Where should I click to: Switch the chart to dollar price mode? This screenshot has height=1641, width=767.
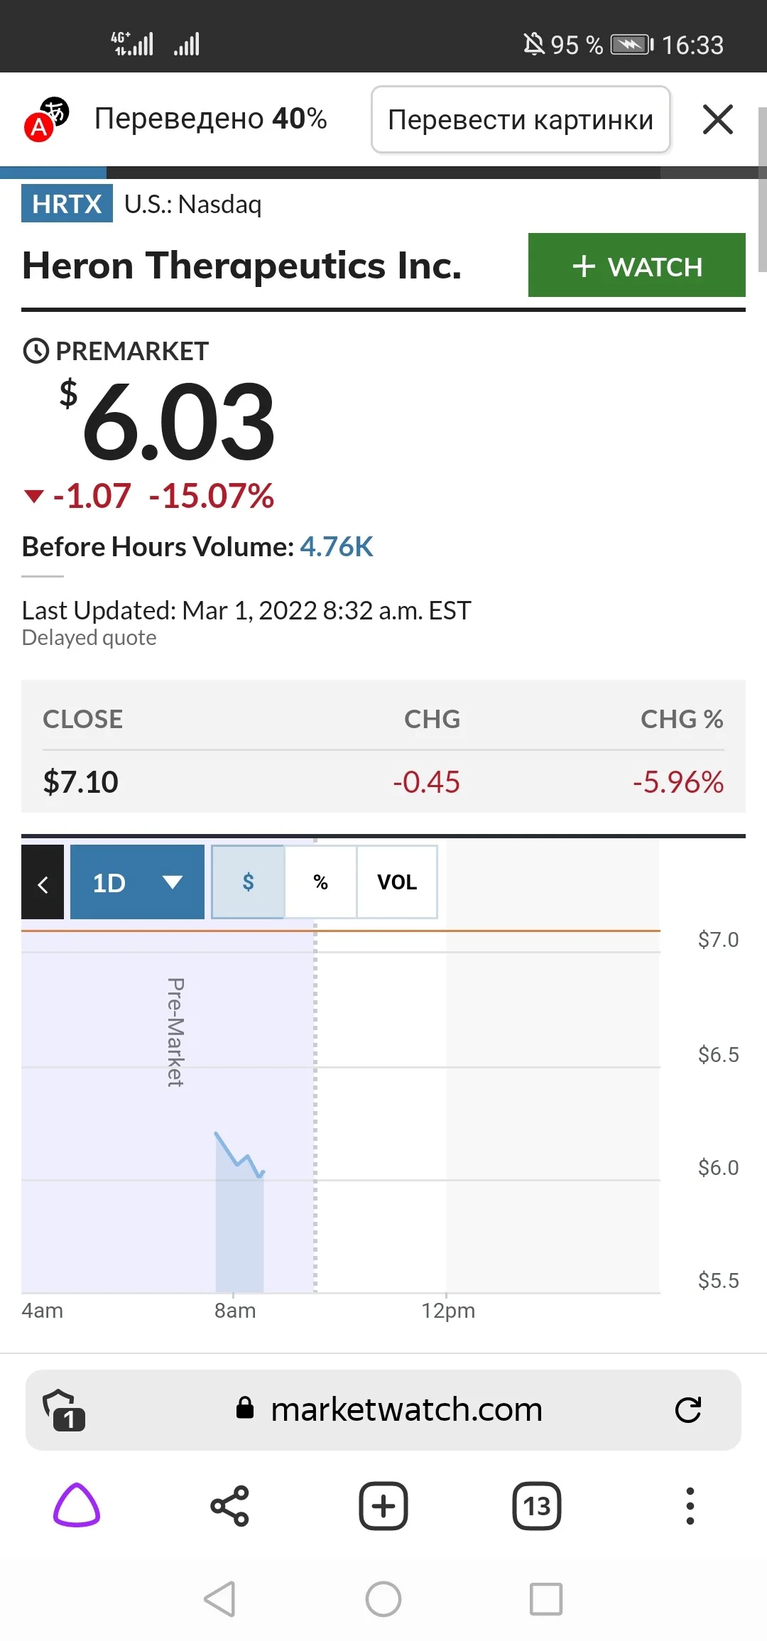(248, 882)
